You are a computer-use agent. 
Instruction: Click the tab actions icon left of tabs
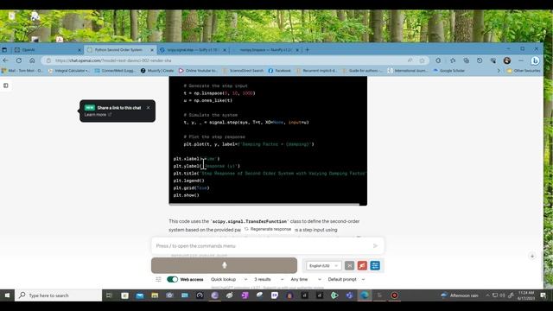[x=4, y=50]
